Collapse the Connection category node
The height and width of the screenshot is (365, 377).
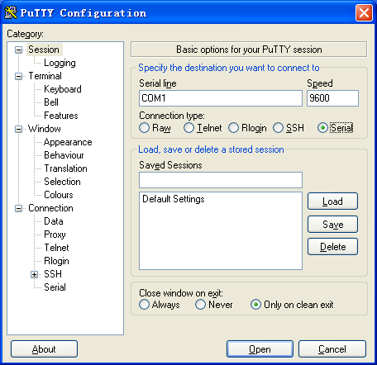tap(18, 208)
